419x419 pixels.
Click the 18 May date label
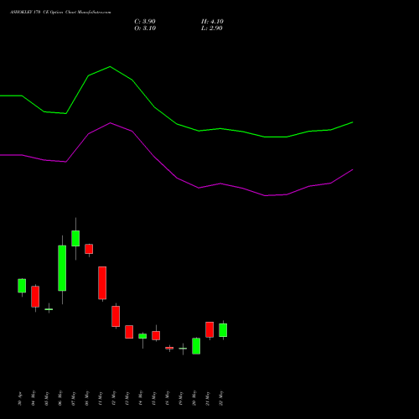[168, 398]
